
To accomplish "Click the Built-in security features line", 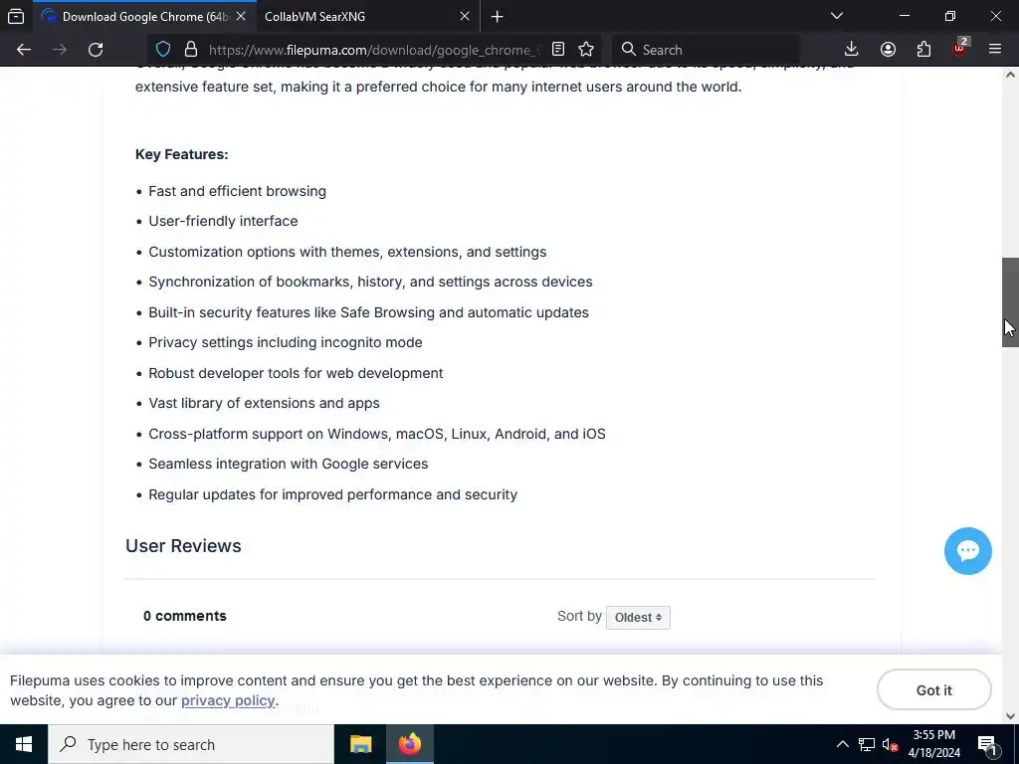I will 368,312.
